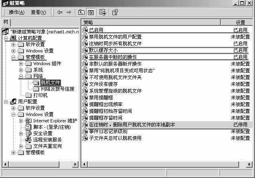The height and width of the screenshot is (178, 255).
Task: Click the 安全设置 icon
Action: pyautogui.click(x=28, y=133)
